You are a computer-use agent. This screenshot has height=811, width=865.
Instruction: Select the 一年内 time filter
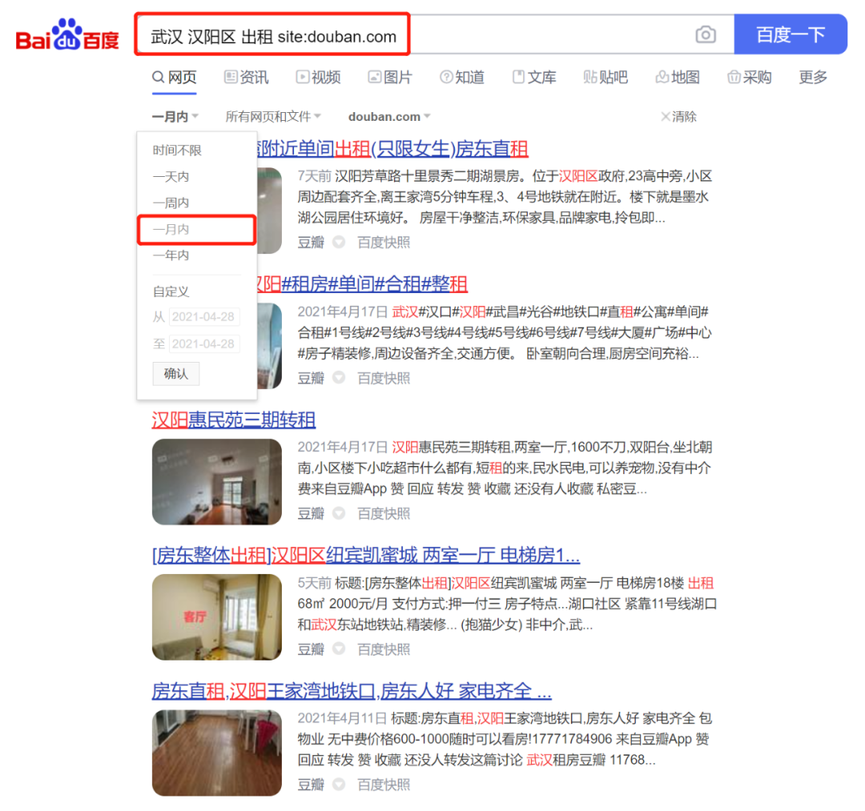(171, 255)
